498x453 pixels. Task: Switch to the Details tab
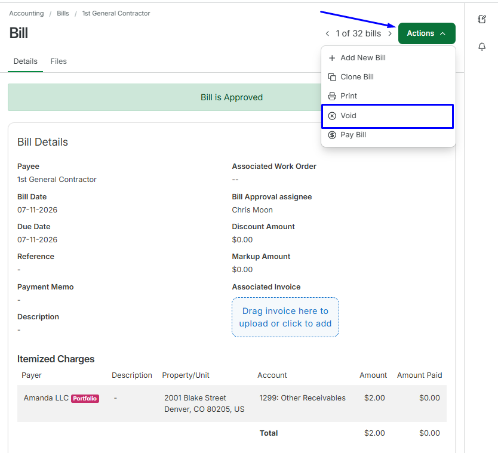[x=26, y=61]
